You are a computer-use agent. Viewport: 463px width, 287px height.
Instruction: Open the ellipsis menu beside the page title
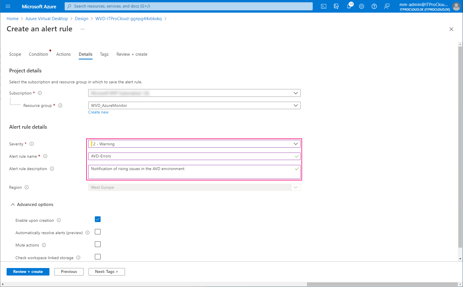coord(82,29)
